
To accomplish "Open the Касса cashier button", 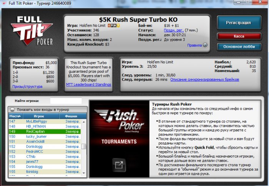I will 239,36.
